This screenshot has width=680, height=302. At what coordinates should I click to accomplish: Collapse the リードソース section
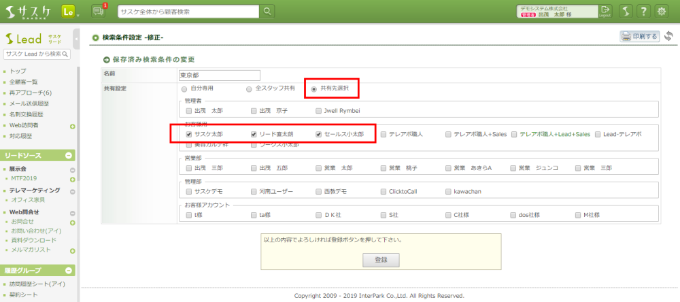click(x=69, y=156)
